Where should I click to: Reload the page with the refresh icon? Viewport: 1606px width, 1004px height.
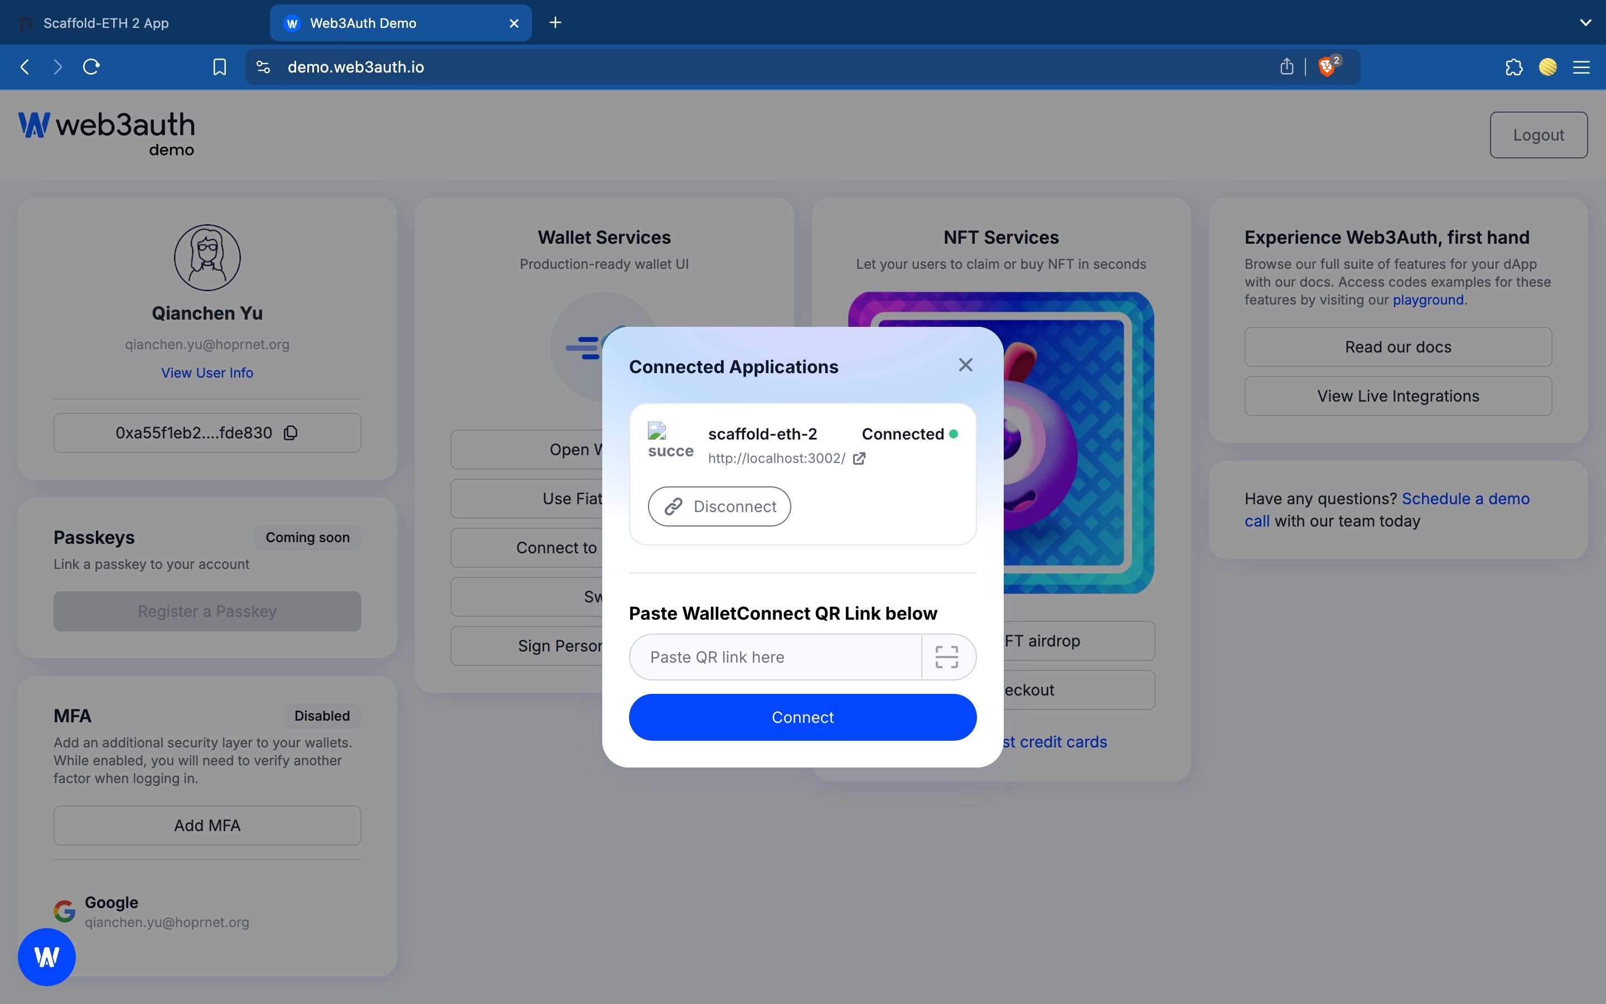[x=91, y=67]
